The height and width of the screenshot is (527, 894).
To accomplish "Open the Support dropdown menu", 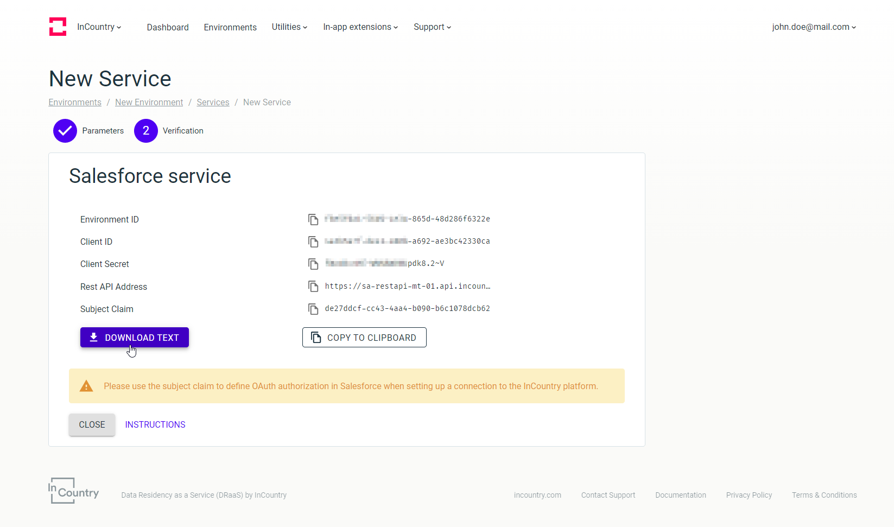I will [432, 27].
